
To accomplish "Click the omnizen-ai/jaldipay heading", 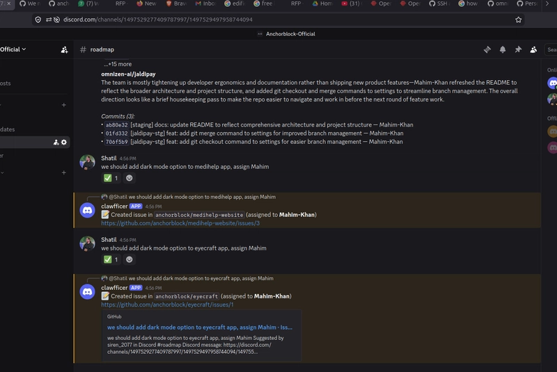I will (128, 74).
